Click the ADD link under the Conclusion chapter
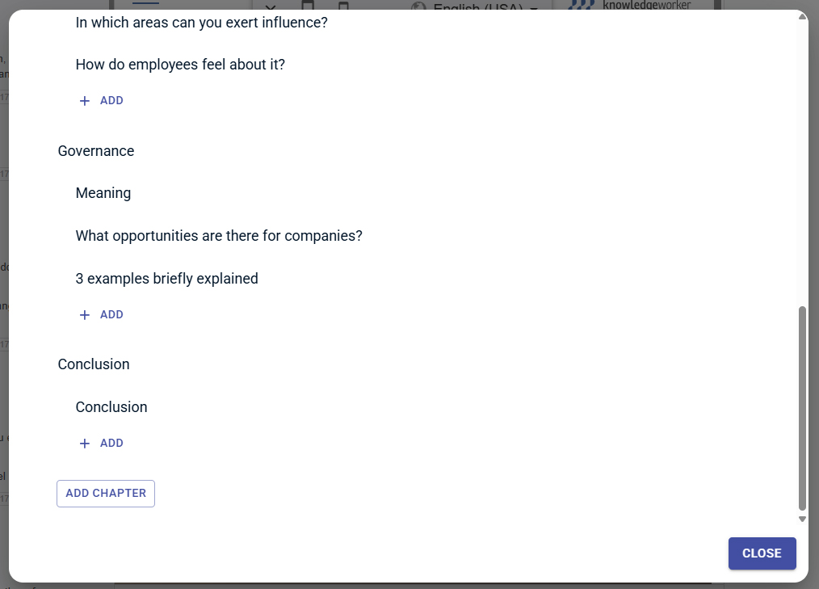This screenshot has height=589, width=819. [111, 443]
